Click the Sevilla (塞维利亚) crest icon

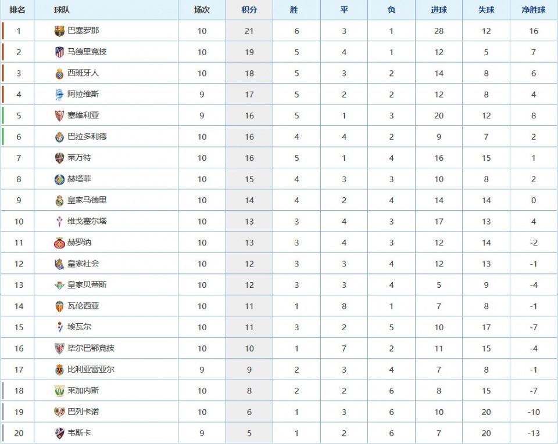(59, 115)
